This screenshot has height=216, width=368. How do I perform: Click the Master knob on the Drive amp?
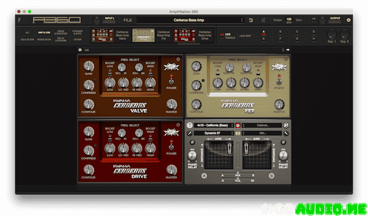172,170
